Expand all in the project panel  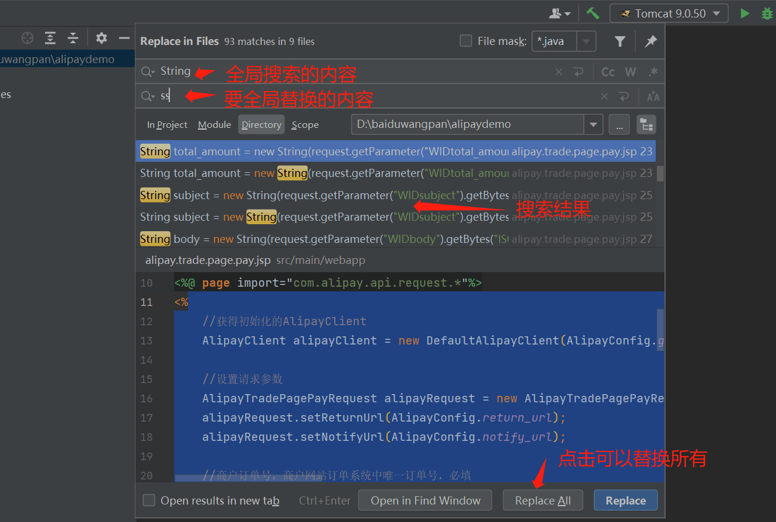(50, 38)
